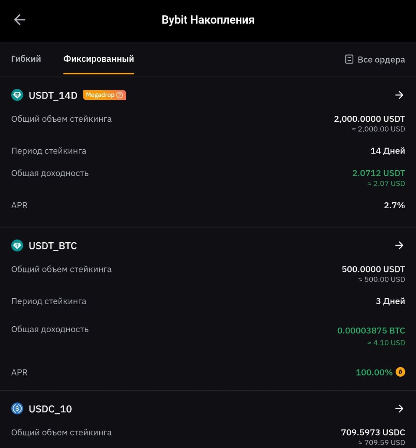Switch to the Гибкий tab
This screenshot has height=448, width=416.
point(26,59)
